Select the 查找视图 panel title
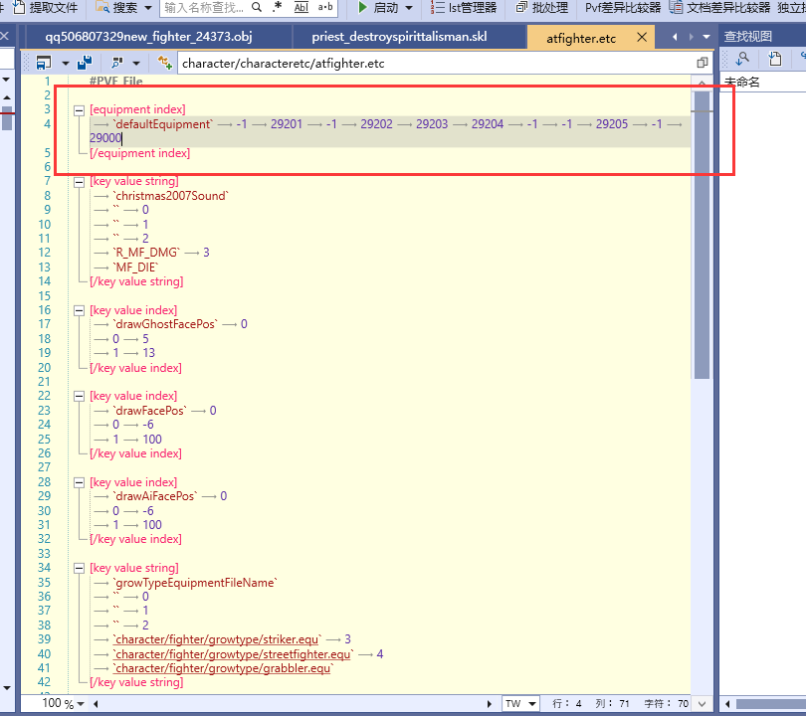Image resolution: width=806 pixels, height=716 pixels. (748, 37)
